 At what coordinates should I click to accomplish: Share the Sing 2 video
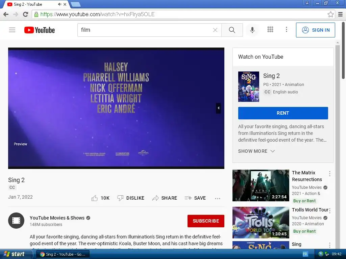pos(165,198)
